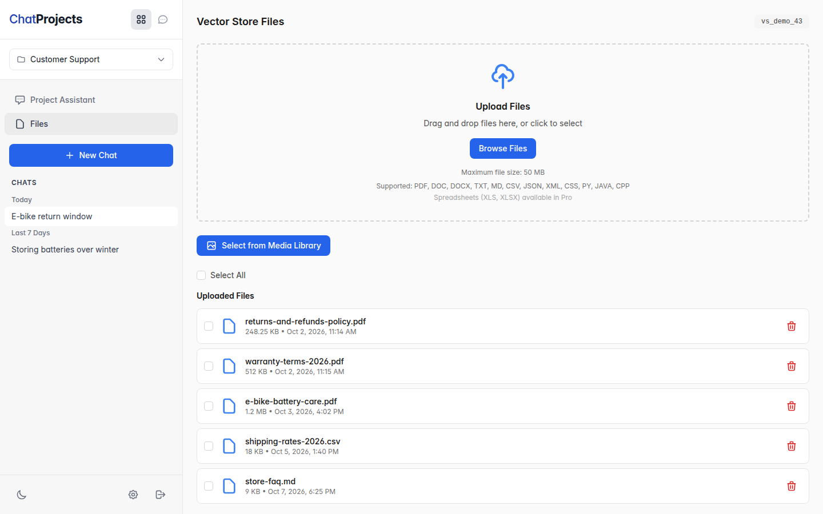Image resolution: width=823 pixels, height=514 pixels.
Task: Click file icon of e-bike-battery-care.pdf
Action: pos(229,406)
